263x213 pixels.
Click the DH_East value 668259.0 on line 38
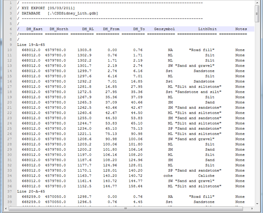coord(31,197)
